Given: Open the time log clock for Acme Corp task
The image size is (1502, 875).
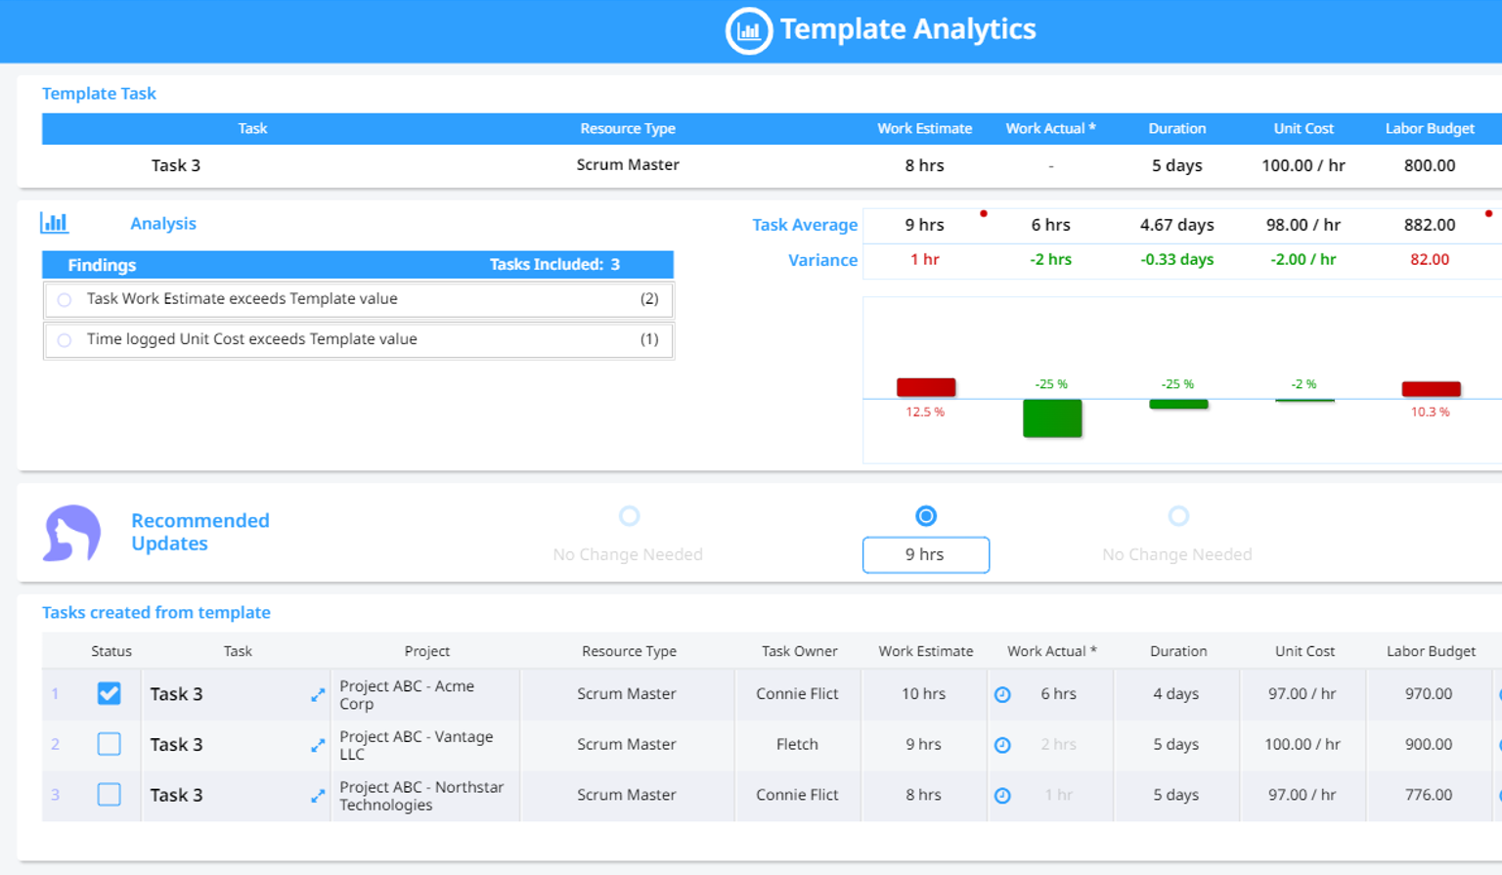Looking at the screenshot, I should 1003,694.
